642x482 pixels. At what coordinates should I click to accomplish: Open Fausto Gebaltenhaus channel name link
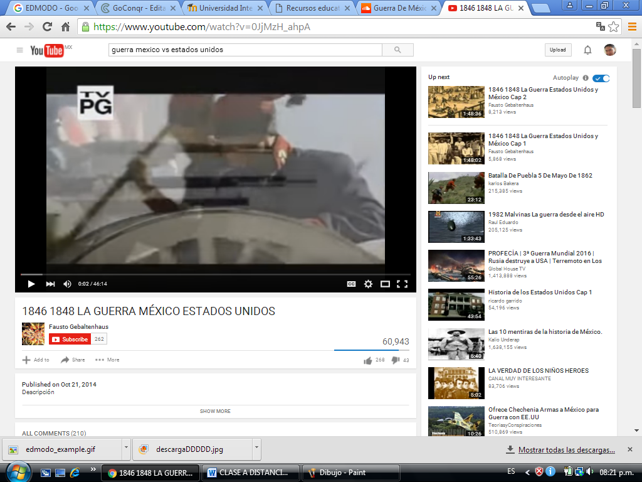(78, 326)
